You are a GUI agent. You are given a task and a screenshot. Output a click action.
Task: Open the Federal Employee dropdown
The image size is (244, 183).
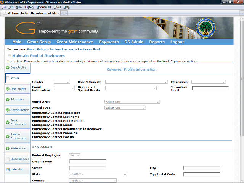coord(75,155)
